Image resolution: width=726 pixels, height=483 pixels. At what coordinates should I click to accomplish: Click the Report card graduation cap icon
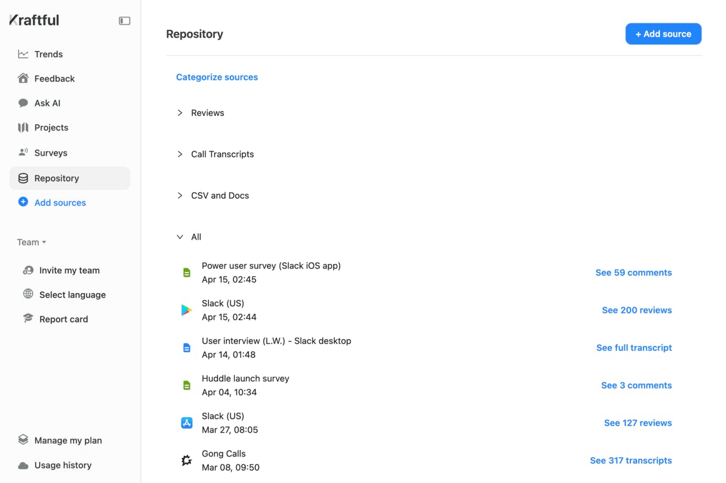pyautogui.click(x=28, y=318)
